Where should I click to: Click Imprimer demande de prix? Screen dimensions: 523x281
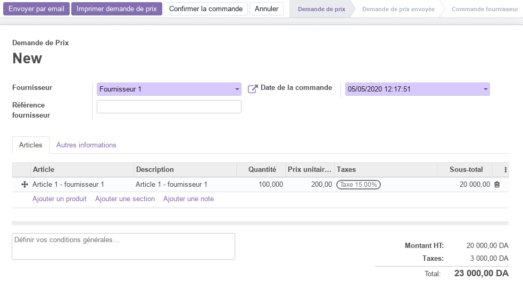(117, 9)
